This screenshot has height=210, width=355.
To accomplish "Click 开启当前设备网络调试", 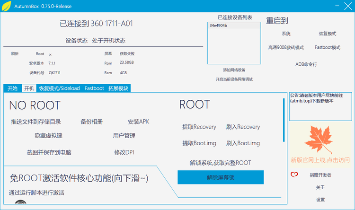I will click(x=234, y=79).
